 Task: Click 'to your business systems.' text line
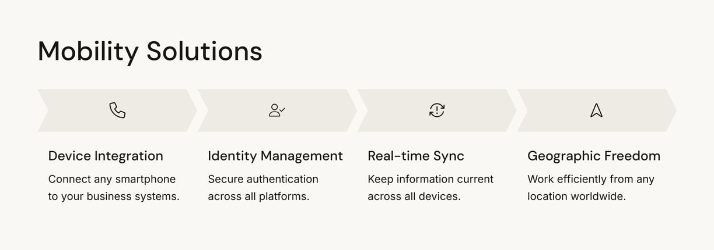tap(114, 197)
